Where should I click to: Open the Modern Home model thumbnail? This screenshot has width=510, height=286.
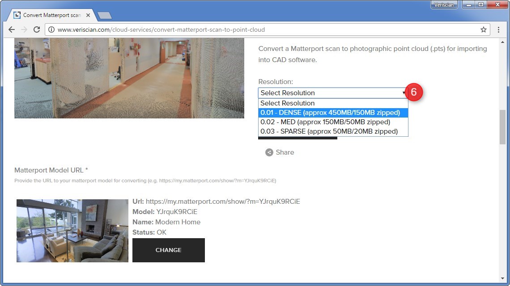[x=72, y=231]
